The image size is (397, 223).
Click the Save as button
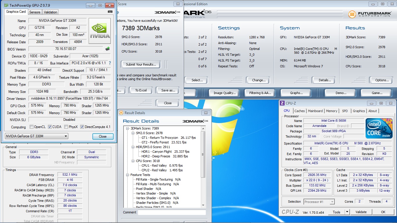point(168,90)
